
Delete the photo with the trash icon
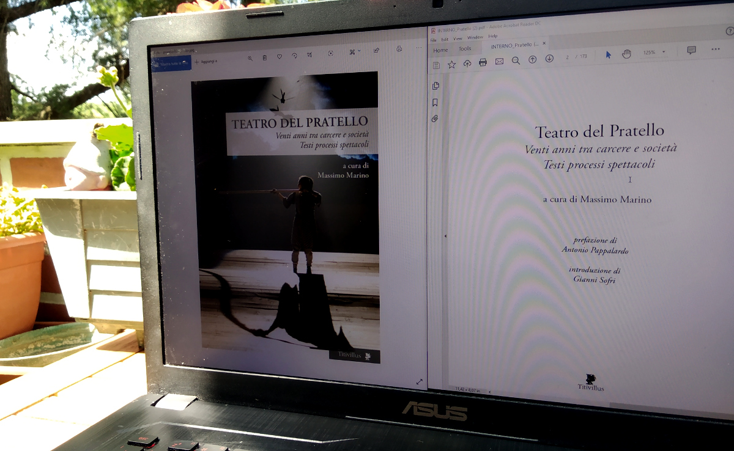click(x=265, y=57)
